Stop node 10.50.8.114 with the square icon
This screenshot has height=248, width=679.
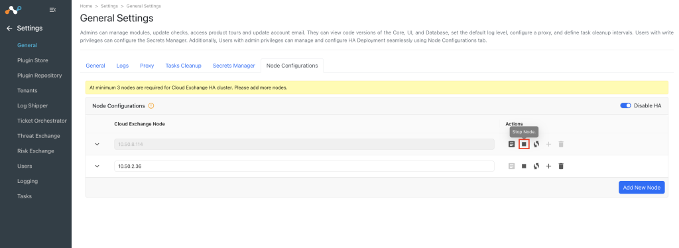524,144
